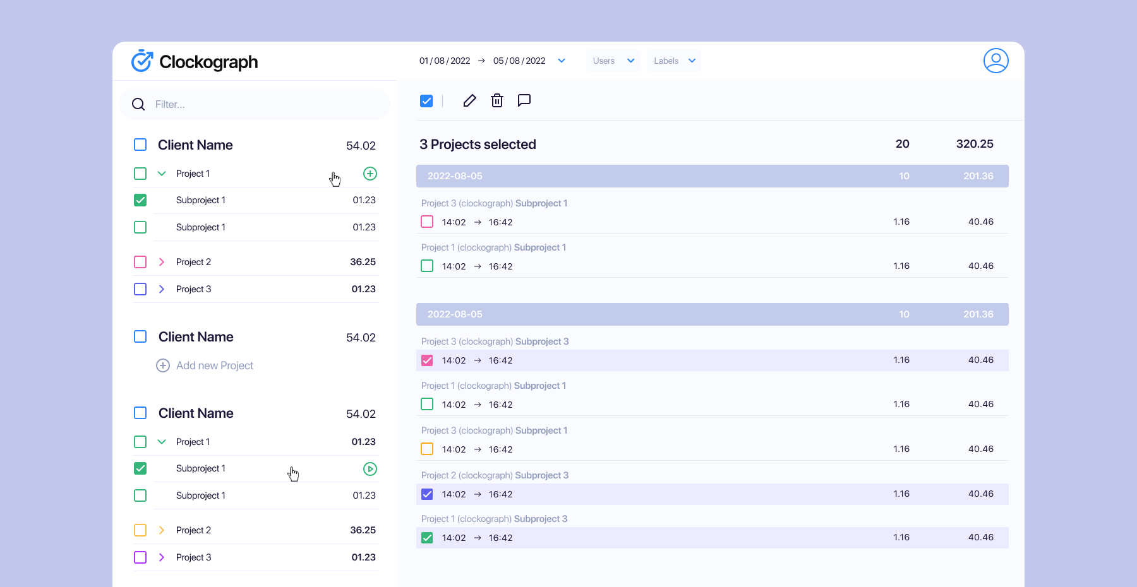Click the Filter search input field

265,105
